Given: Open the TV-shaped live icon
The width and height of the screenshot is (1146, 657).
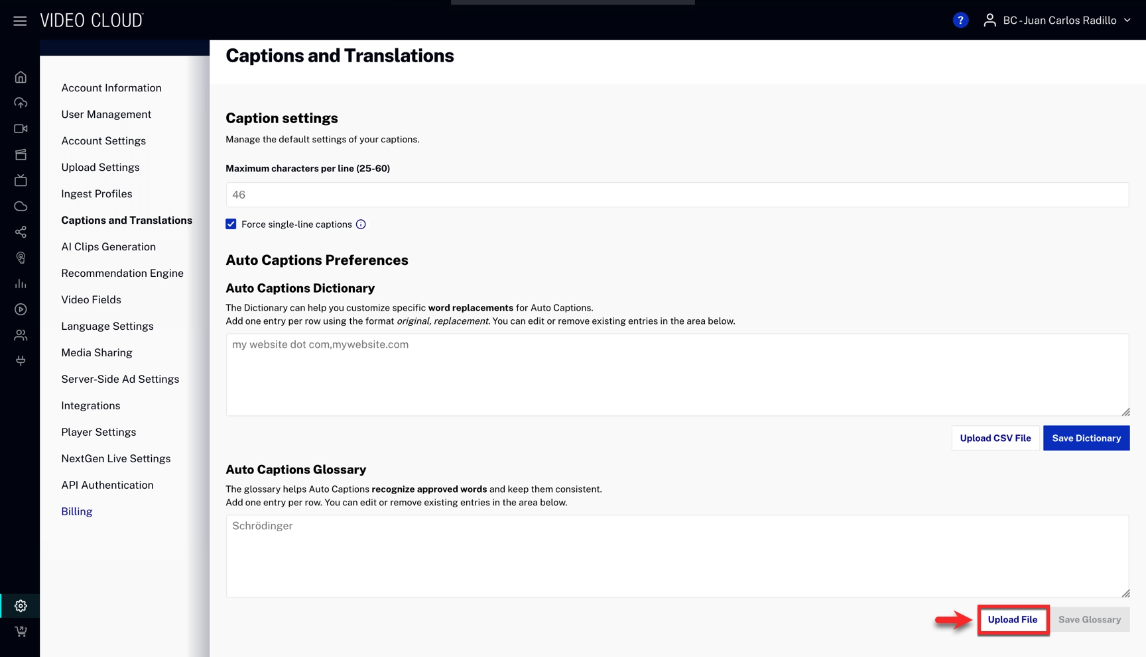Looking at the screenshot, I should (x=21, y=180).
